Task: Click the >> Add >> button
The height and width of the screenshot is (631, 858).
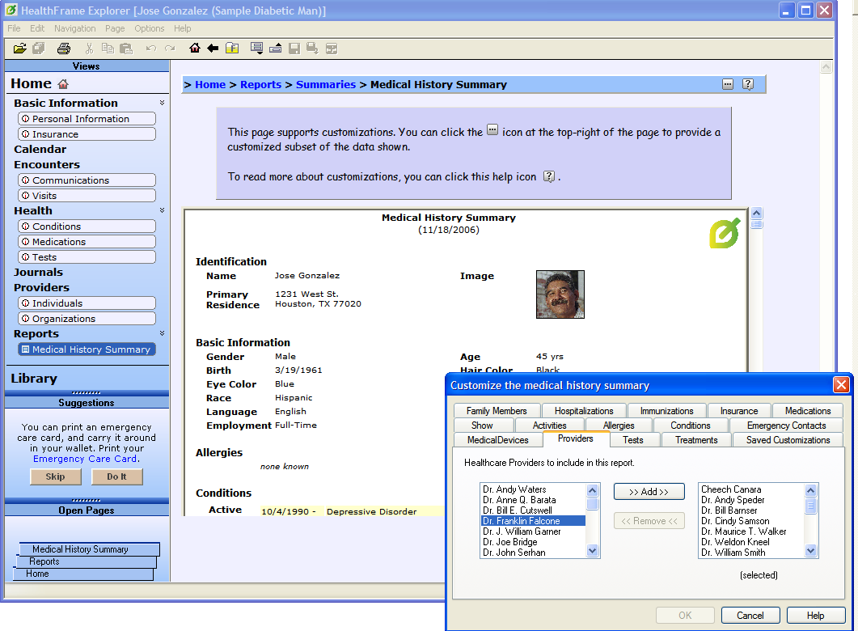Action: coord(649,491)
